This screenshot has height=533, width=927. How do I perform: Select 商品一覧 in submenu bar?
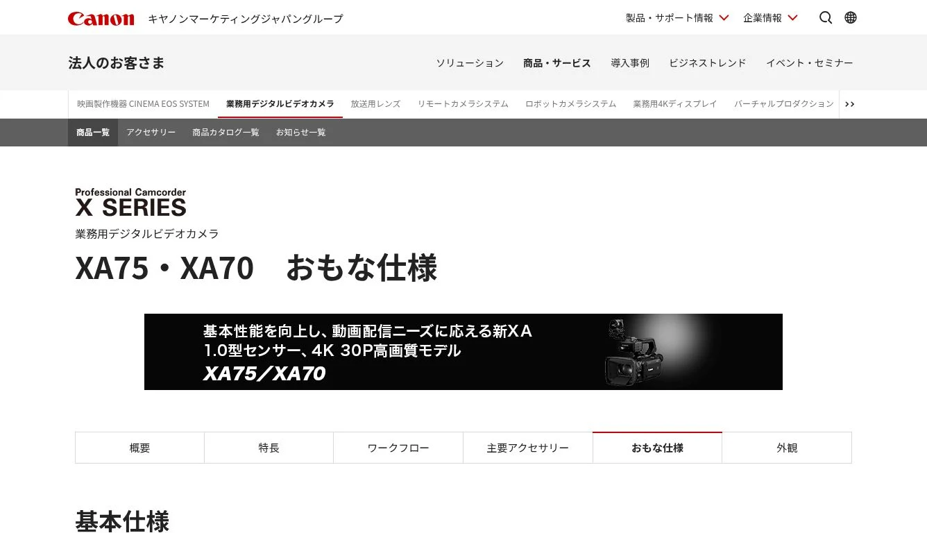coord(93,133)
